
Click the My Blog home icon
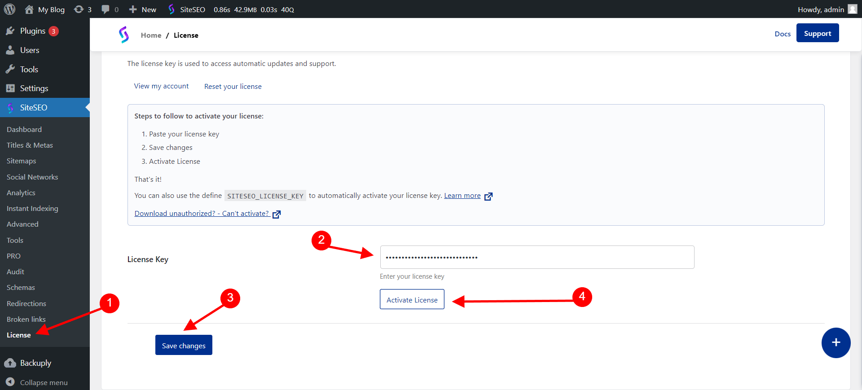pyautogui.click(x=29, y=9)
